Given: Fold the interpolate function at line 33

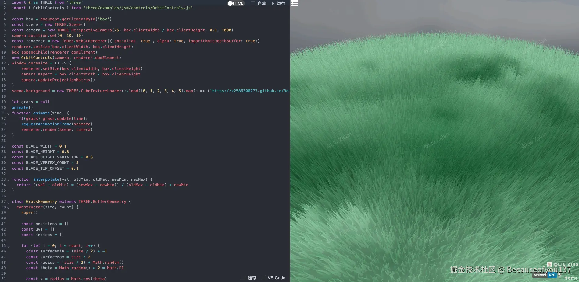Looking at the screenshot, I should click(8, 180).
